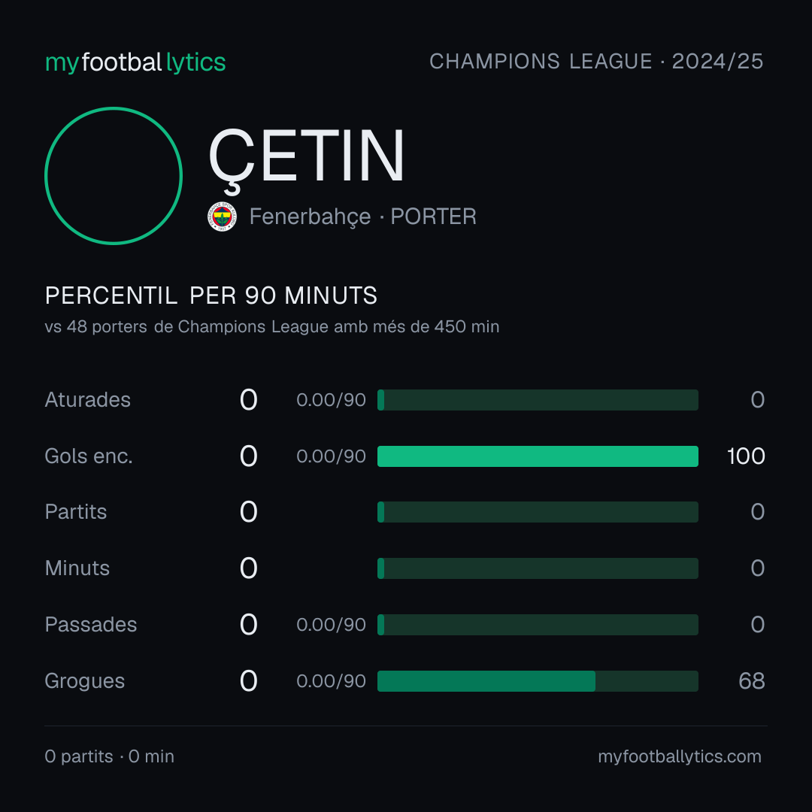The image size is (812, 812).
Task: Click the Fenerbahçe club crest icon
Action: pyautogui.click(x=222, y=217)
